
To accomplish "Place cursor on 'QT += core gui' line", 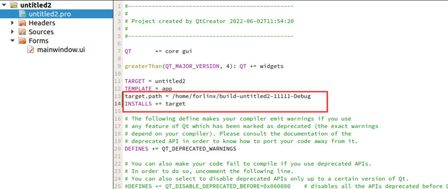I will pyautogui.click(x=158, y=51).
